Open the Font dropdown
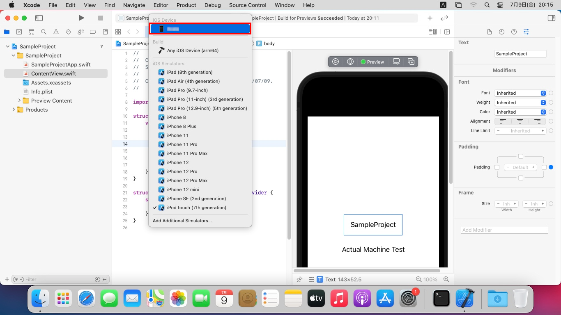This screenshot has height=315, width=561. pyautogui.click(x=521, y=93)
